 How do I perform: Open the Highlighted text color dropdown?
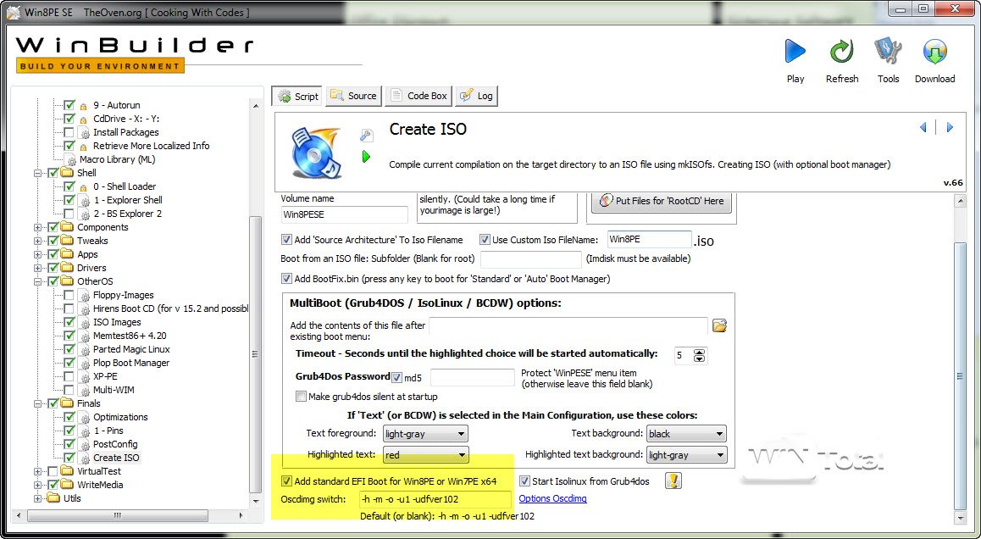click(x=424, y=455)
